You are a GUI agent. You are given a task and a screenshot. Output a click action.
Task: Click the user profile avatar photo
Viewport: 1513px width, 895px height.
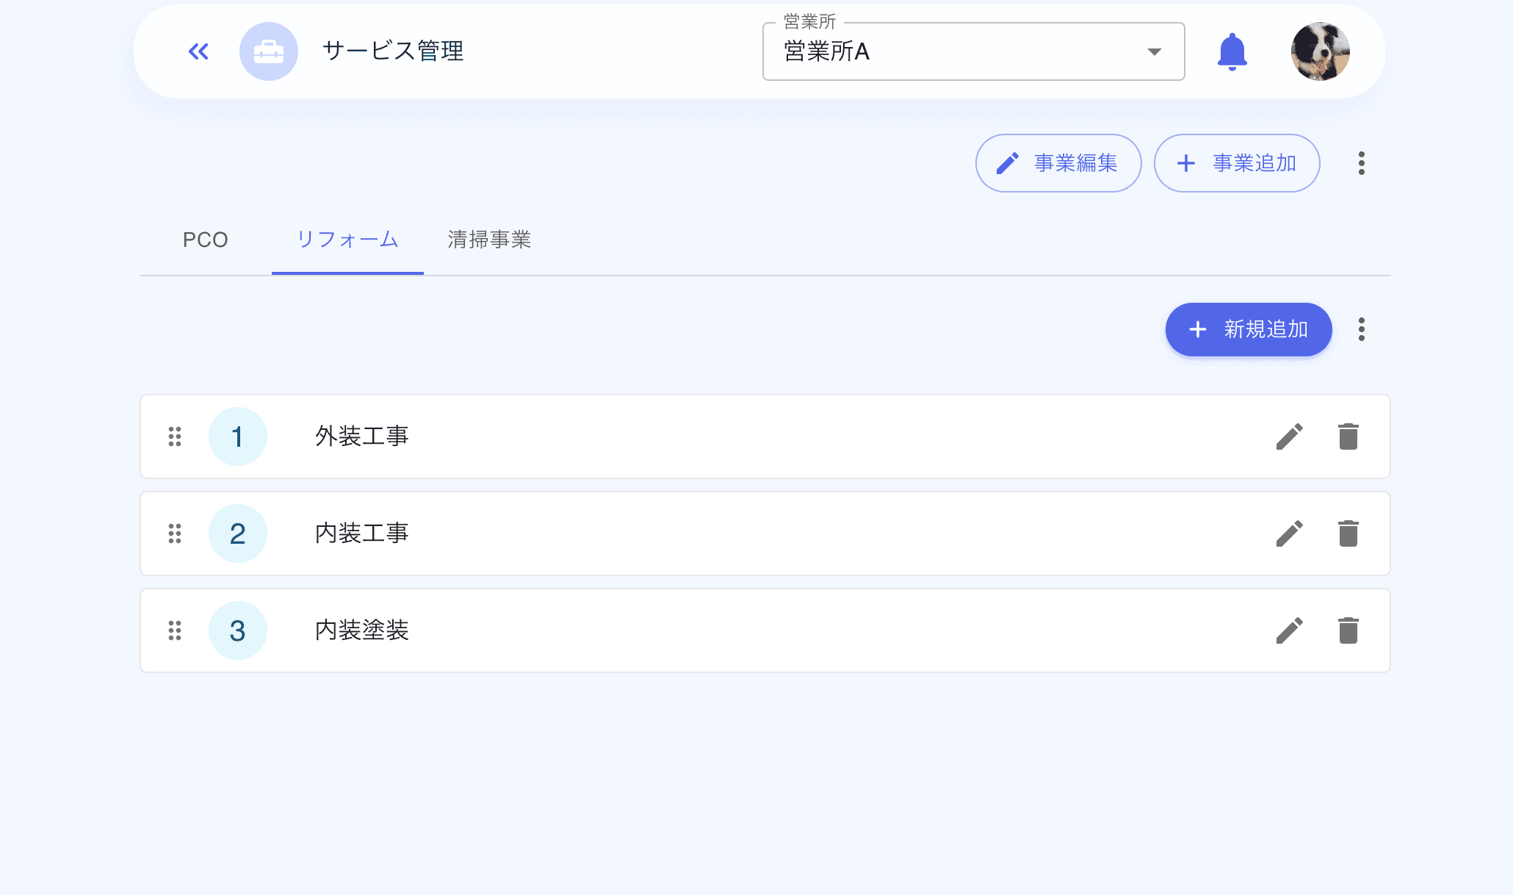pyautogui.click(x=1320, y=51)
